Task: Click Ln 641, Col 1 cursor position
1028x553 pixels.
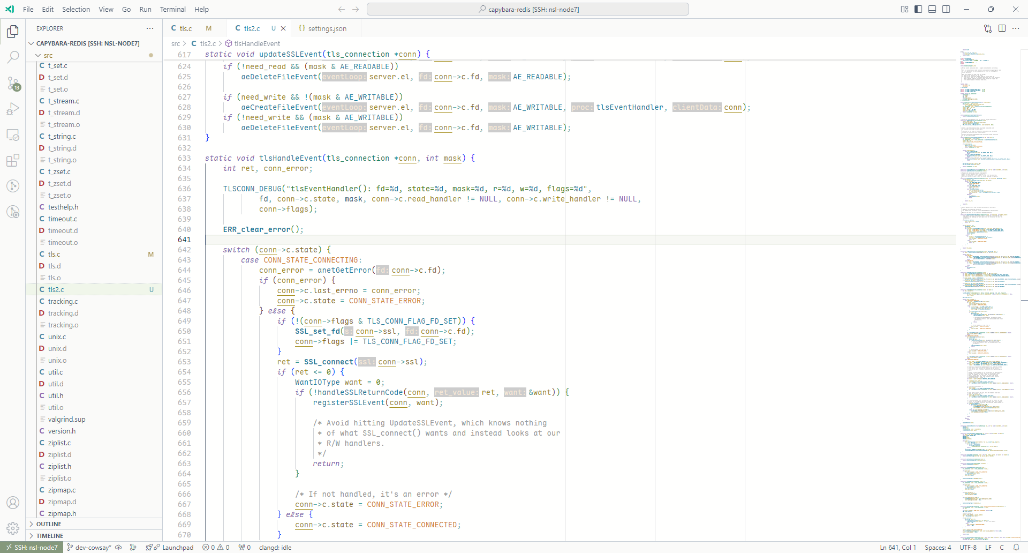Action: coord(898,547)
